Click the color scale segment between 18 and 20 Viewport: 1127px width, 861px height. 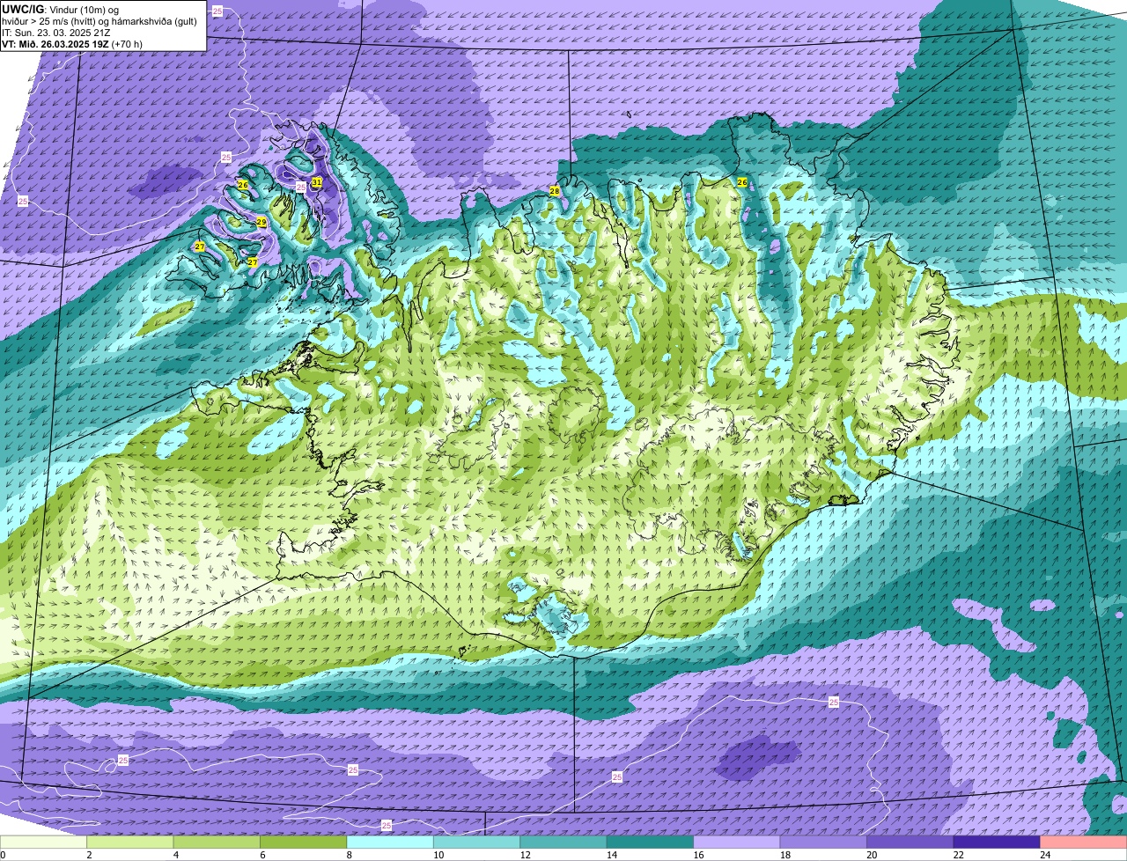(824, 842)
